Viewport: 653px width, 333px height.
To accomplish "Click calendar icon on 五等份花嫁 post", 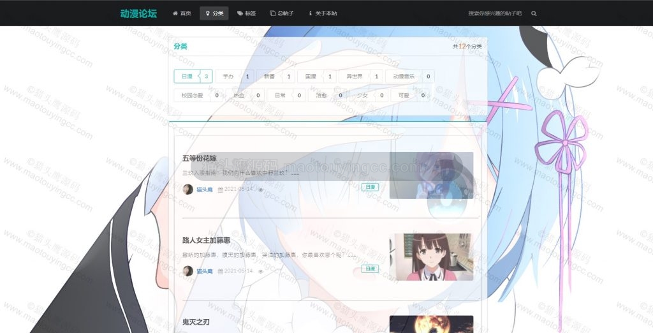I will pos(220,189).
